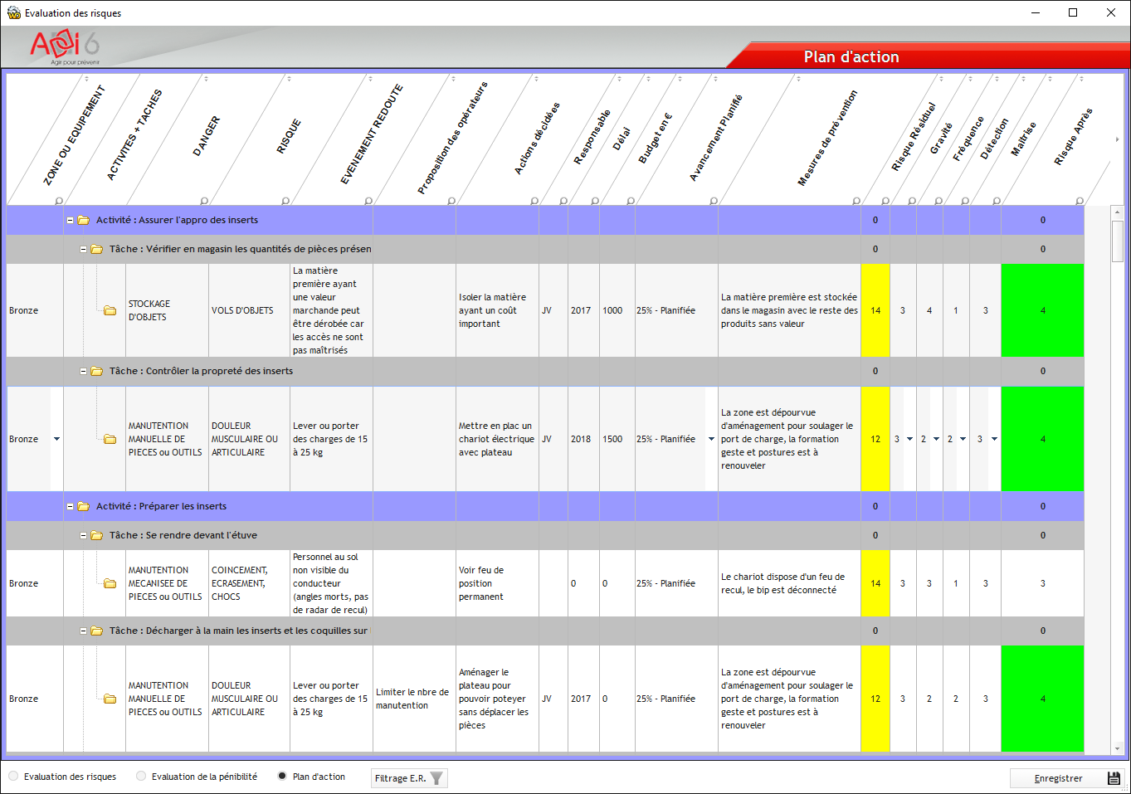The height and width of the screenshot is (794, 1131).
Task: Click the yellow cell 12 in the 2018 row
Action: [875, 439]
